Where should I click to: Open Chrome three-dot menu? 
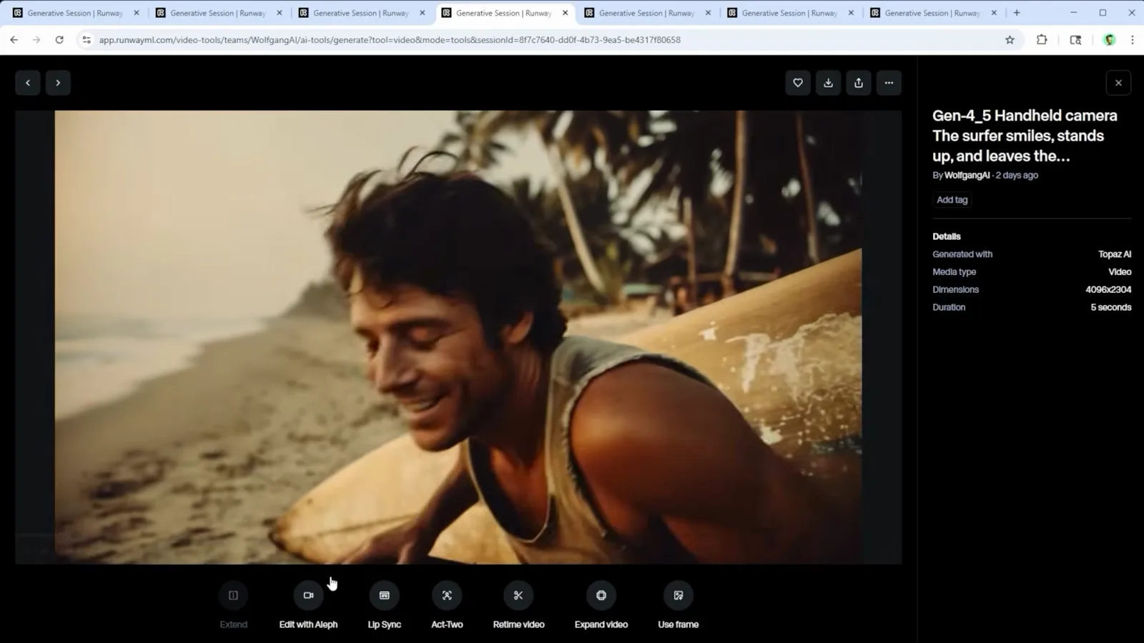1132,40
